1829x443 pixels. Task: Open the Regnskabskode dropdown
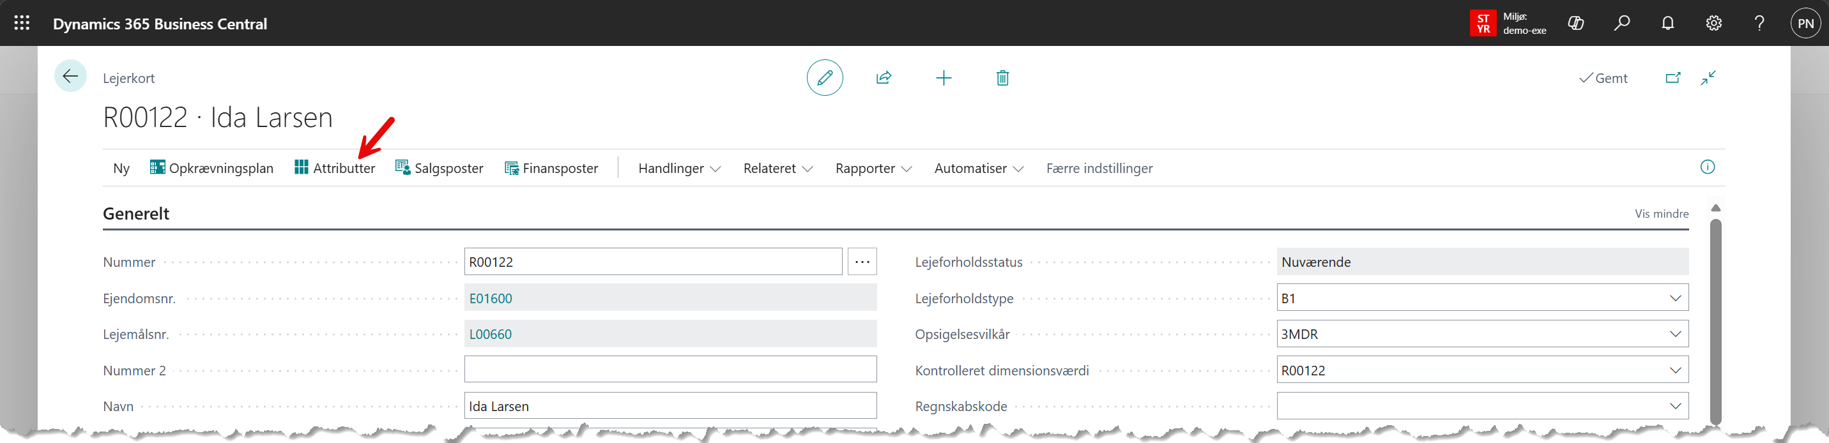point(1675,407)
